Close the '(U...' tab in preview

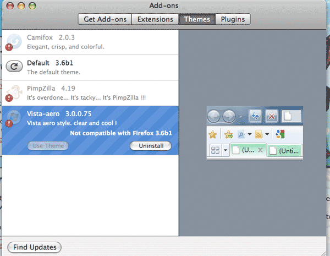tap(260, 150)
